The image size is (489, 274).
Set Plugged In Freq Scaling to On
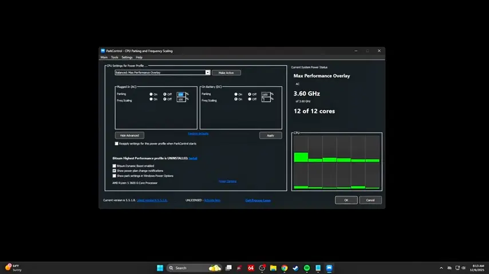pos(151,99)
